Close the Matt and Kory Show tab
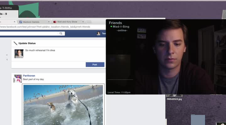Image resolution: width=226 pixels, height=125 pixels. click(83, 22)
